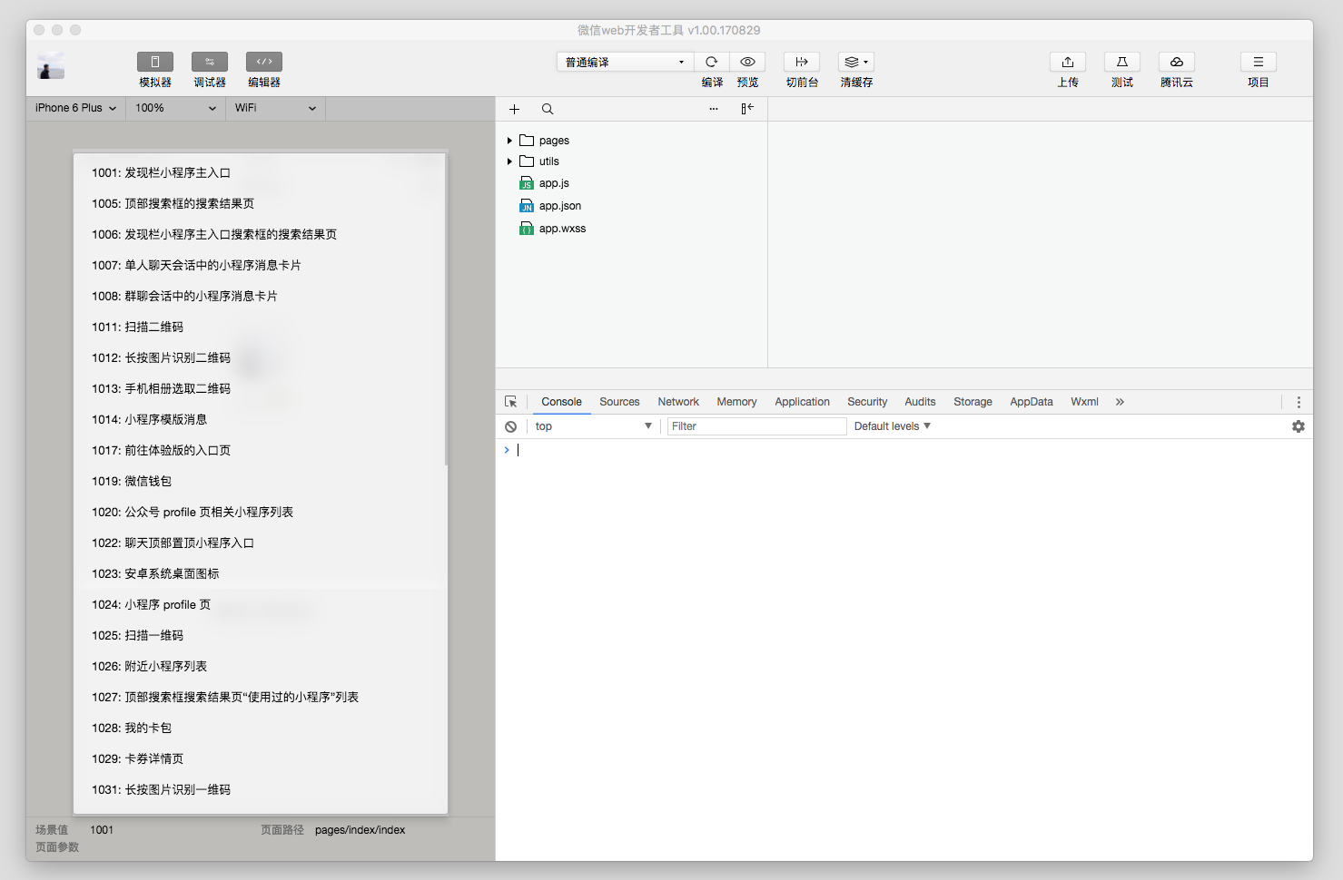The width and height of the screenshot is (1343, 880).
Task: Toggle the editor panel button
Action: coord(264,62)
